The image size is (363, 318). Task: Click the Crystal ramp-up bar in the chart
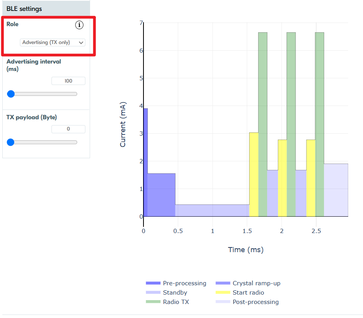pos(161,195)
